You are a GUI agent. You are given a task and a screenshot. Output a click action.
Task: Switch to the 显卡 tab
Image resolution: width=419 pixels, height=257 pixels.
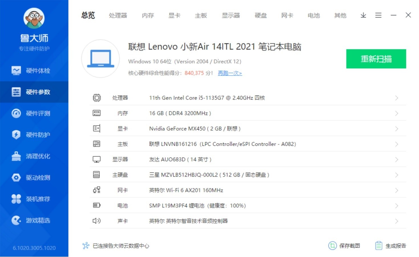[x=174, y=15]
